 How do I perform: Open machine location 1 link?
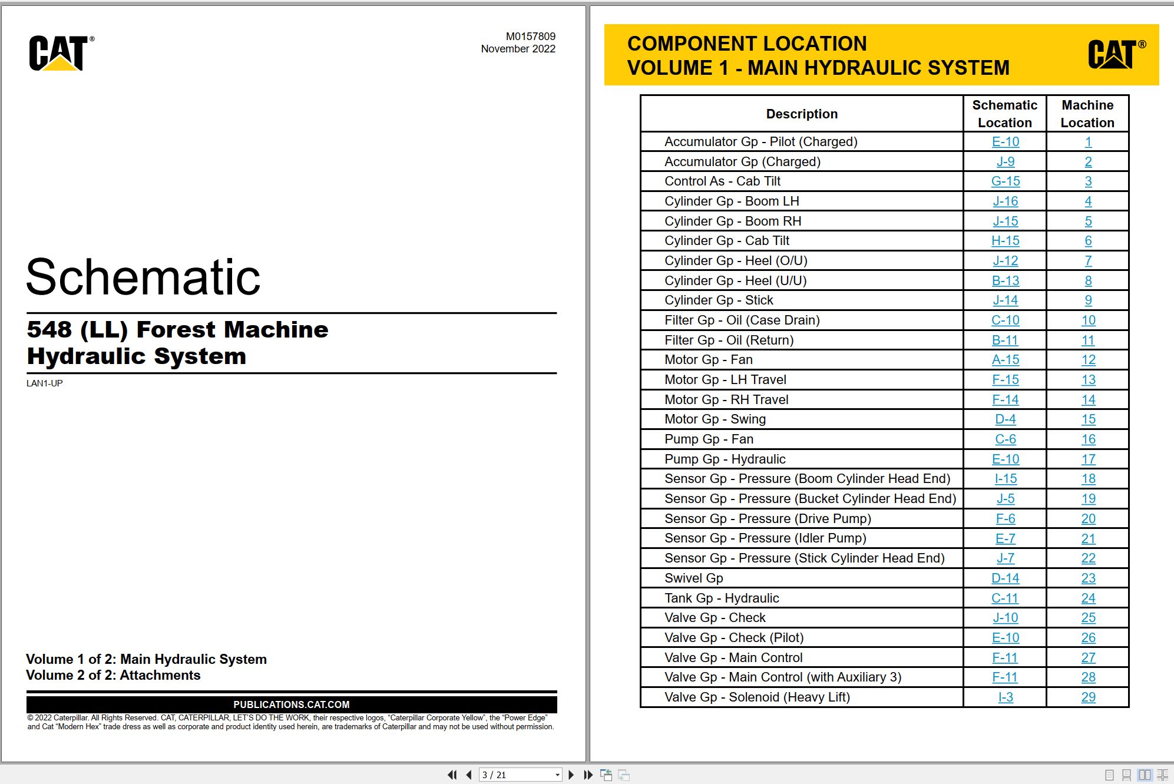1088,142
